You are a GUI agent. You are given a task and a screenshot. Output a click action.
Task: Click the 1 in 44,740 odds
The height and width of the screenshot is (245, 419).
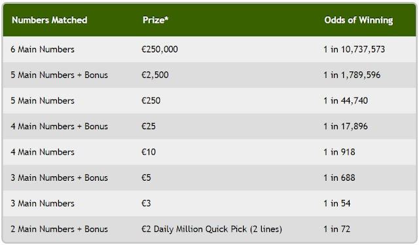[346, 101]
